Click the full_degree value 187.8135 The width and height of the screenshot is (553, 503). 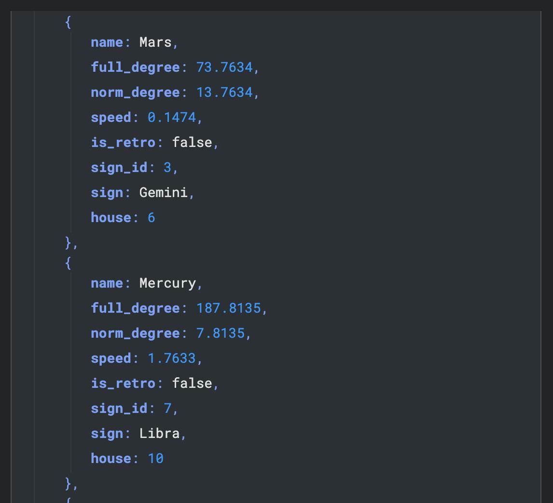tap(228, 308)
